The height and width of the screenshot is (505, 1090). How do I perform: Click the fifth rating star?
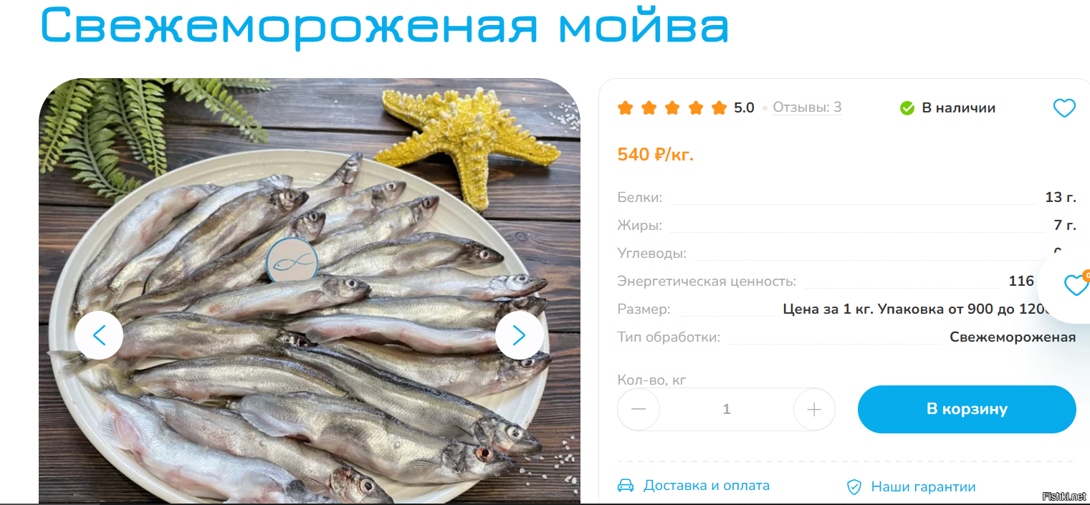pyautogui.click(x=719, y=108)
